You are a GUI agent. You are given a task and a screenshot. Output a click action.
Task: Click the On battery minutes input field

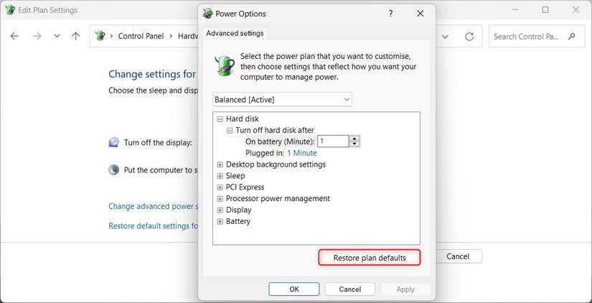point(333,141)
